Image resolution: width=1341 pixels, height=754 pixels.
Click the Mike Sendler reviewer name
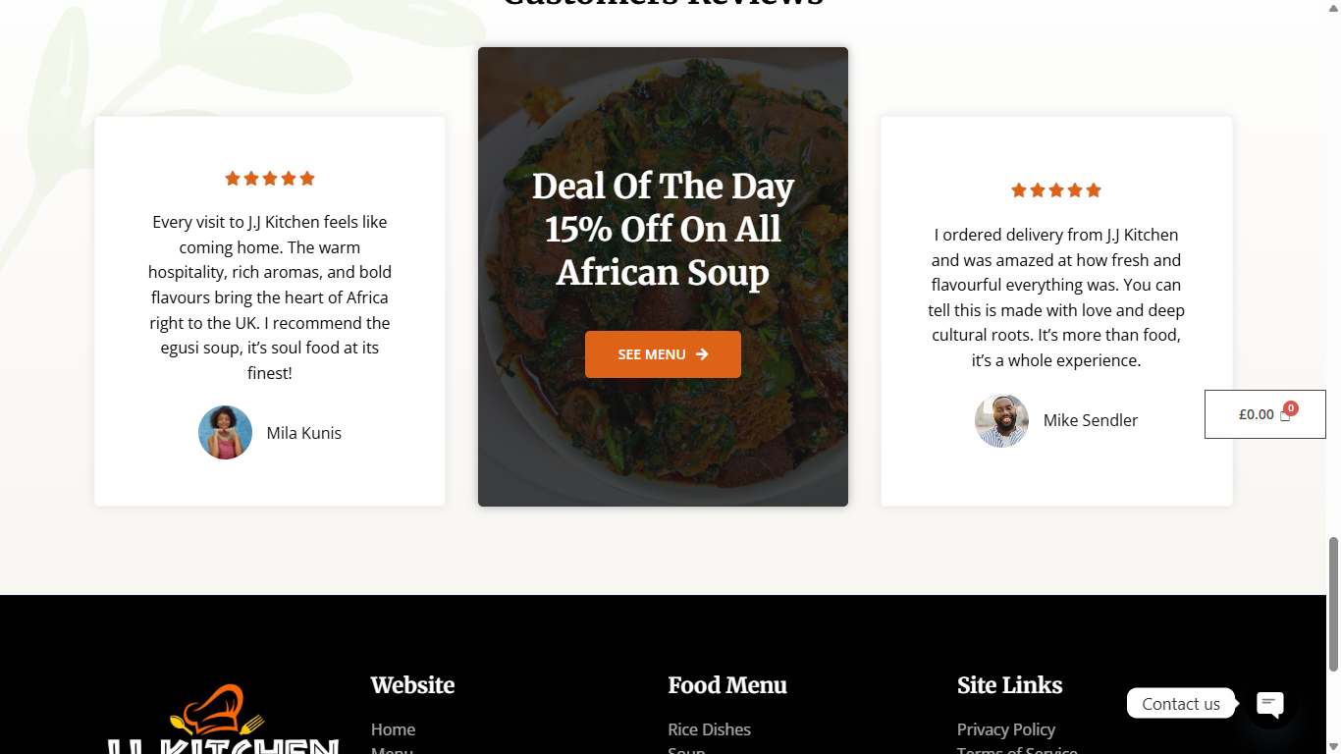pos(1090,420)
